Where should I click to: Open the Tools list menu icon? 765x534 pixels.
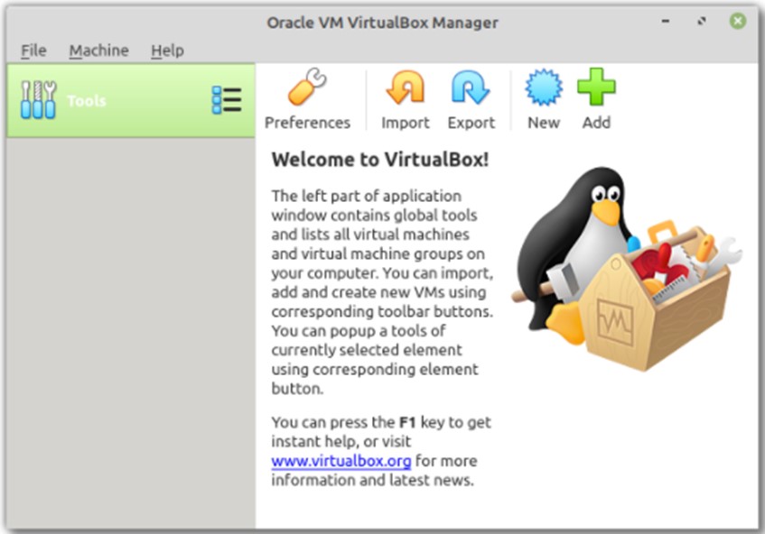[227, 100]
